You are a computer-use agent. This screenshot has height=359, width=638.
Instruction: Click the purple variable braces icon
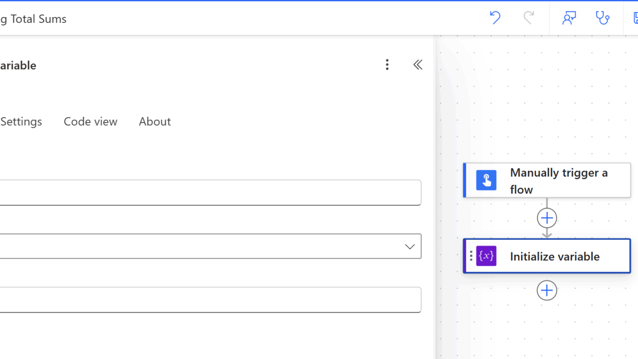click(486, 256)
